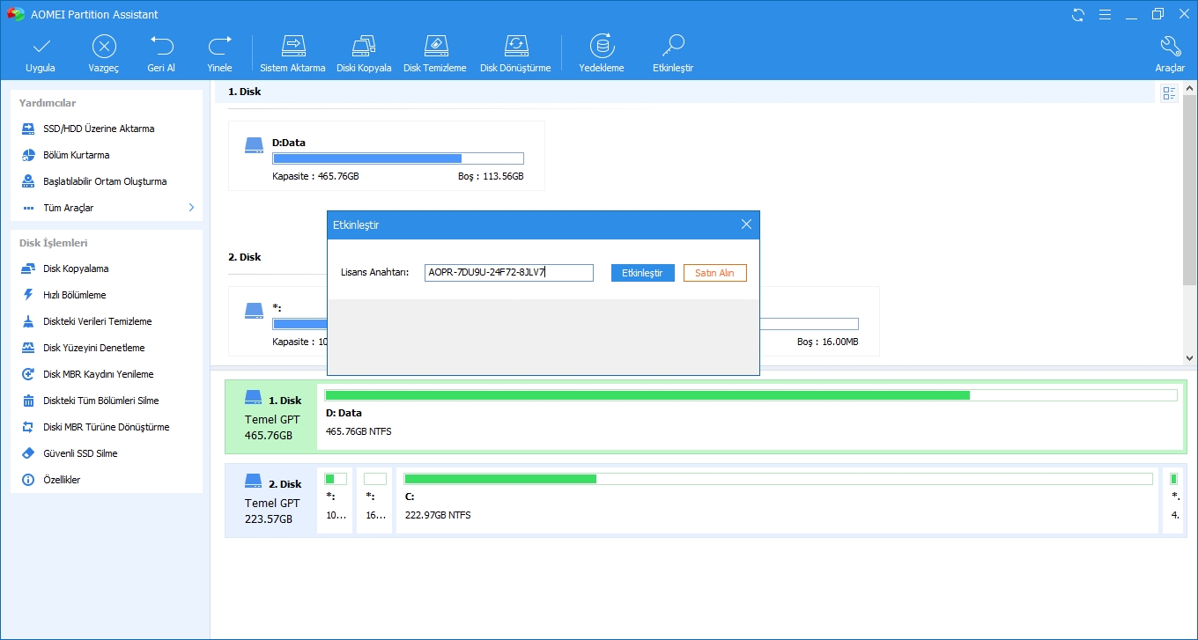Click D:Data usage bar in top list
Viewport: 1198px width, 640px height.
pyautogui.click(x=398, y=158)
